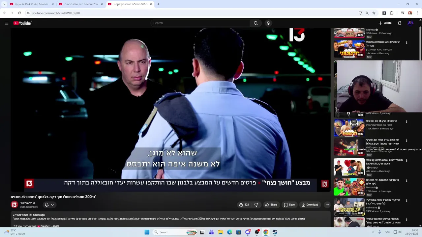Open options for the bottom חדשות 13 video
The width and height of the screenshot is (422, 237).
pos(407,220)
